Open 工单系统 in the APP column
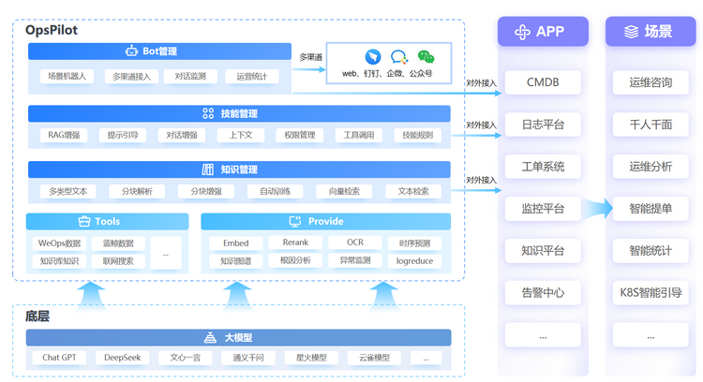The width and height of the screenshot is (703, 382). pyautogui.click(x=543, y=167)
